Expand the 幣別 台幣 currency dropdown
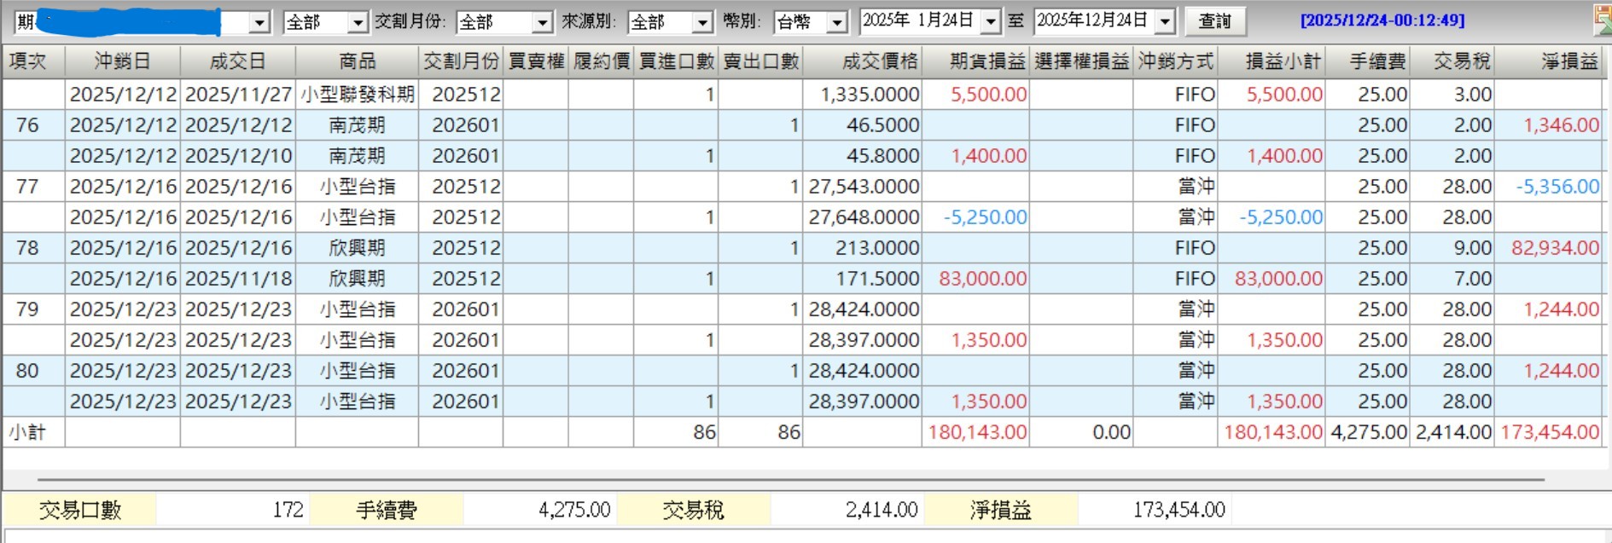The width and height of the screenshot is (1612, 543). (x=837, y=22)
